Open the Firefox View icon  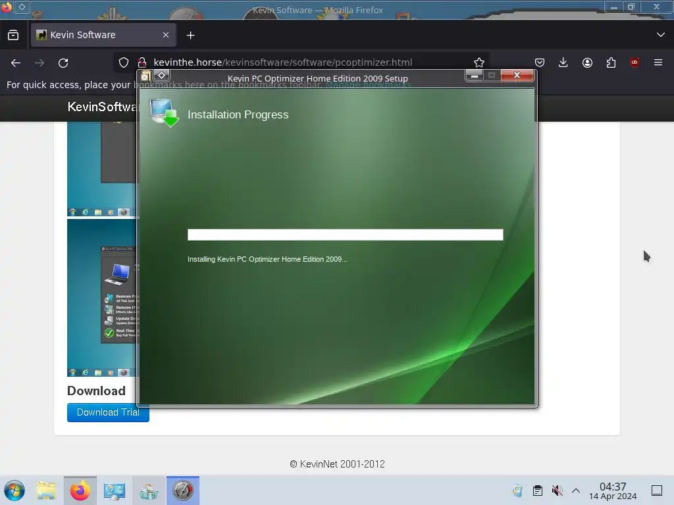pos(13,35)
